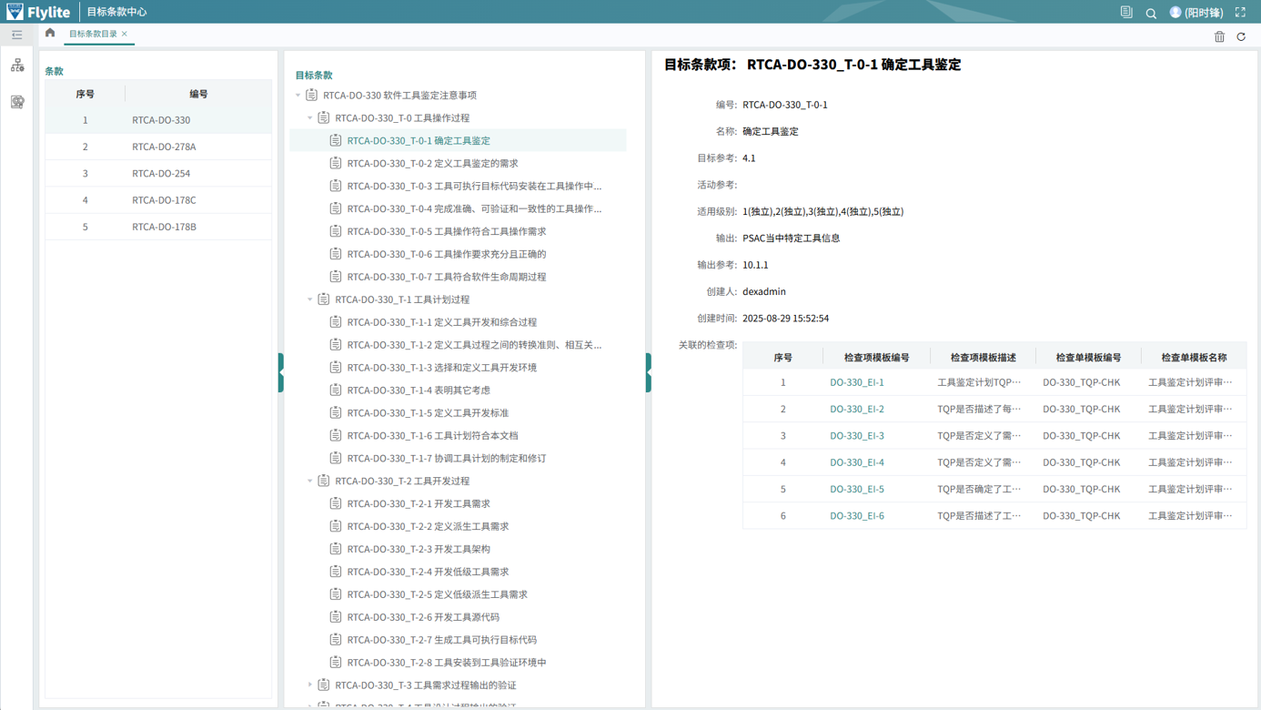1261x710 pixels.
Task: Click the home icon in tab bar
Action: pyautogui.click(x=50, y=34)
